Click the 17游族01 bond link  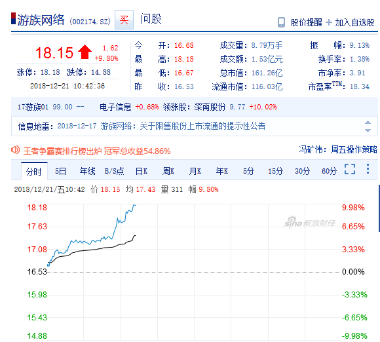(x=33, y=107)
